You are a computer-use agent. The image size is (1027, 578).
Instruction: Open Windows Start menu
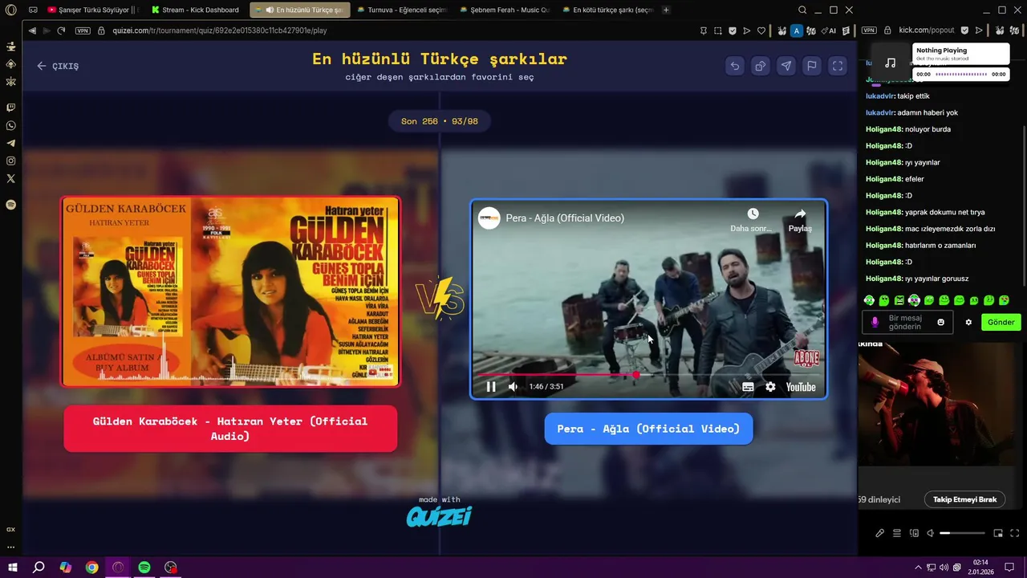(x=12, y=567)
